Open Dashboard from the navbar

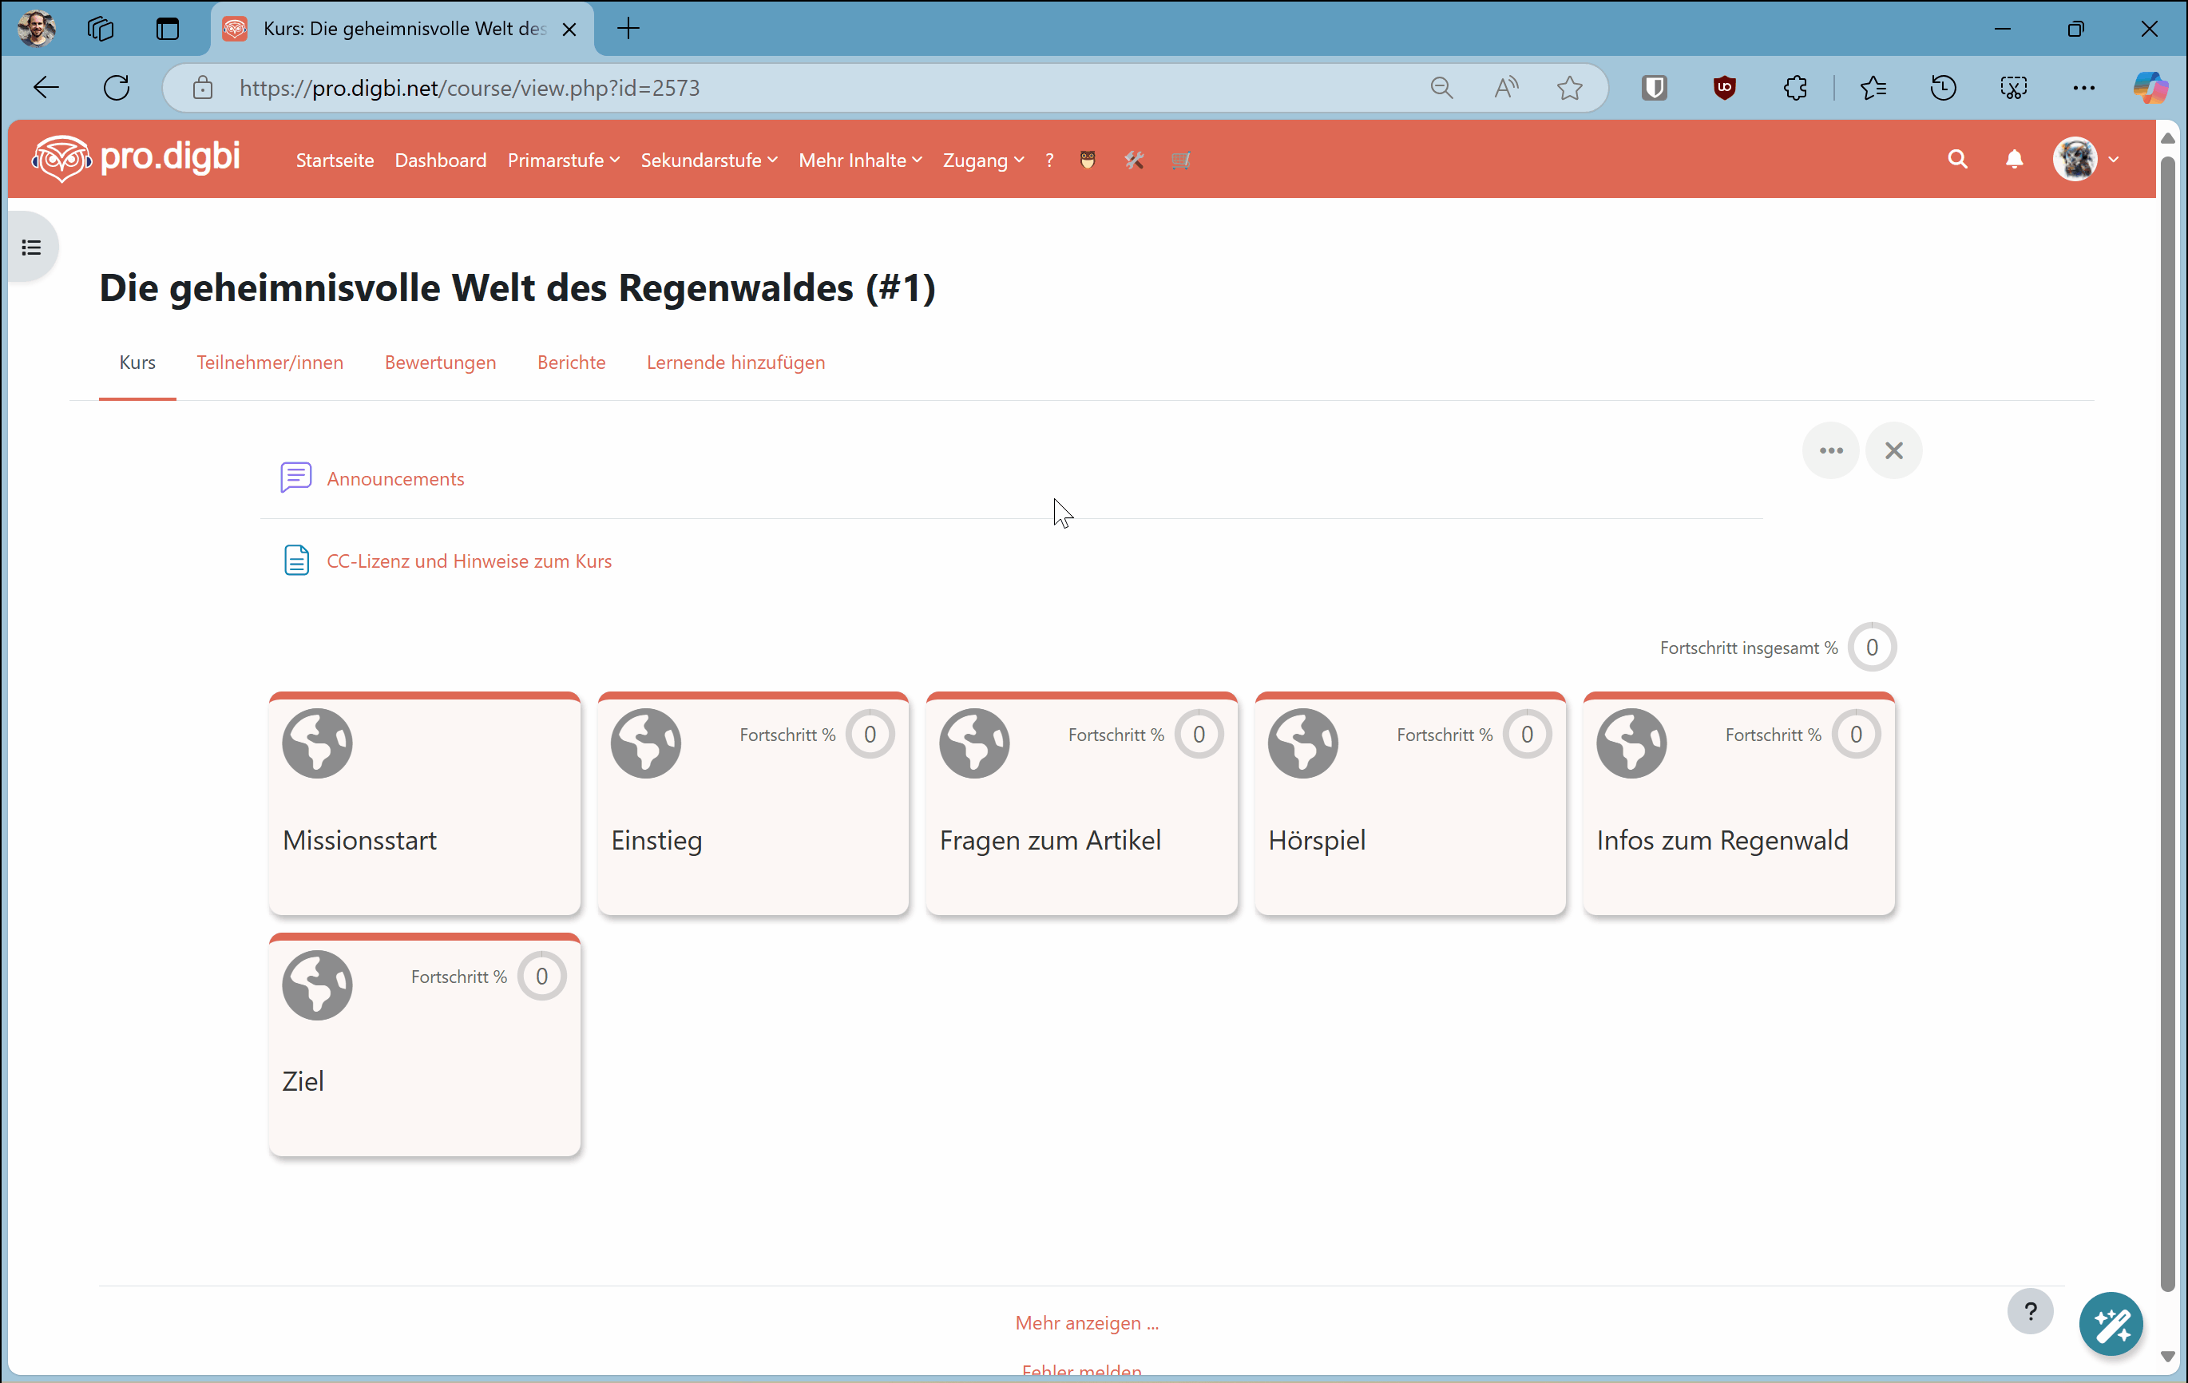(x=441, y=160)
